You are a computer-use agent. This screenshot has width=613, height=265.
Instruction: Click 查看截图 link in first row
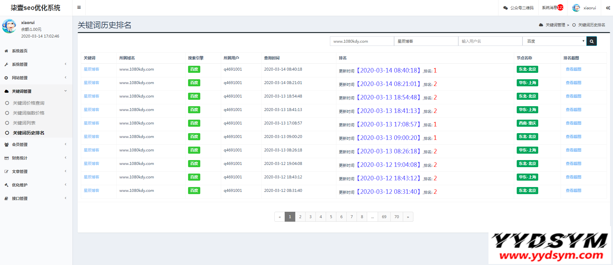coord(573,69)
